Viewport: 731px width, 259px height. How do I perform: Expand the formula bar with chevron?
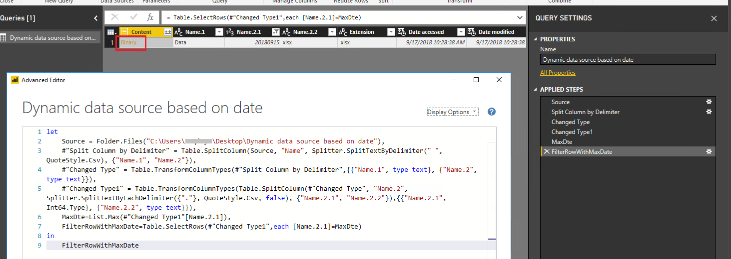point(520,17)
